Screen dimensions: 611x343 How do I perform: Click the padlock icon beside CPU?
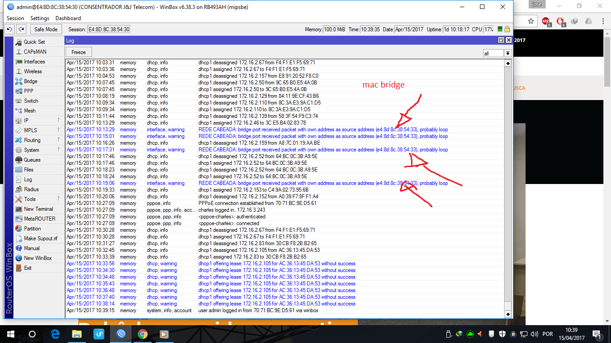click(x=507, y=29)
